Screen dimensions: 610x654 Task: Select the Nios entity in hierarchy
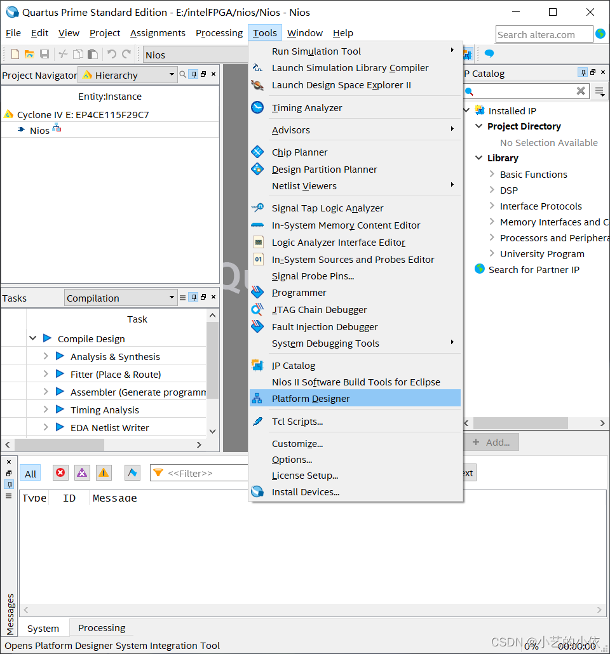(x=39, y=131)
